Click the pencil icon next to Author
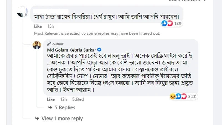 click(x=49, y=44)
